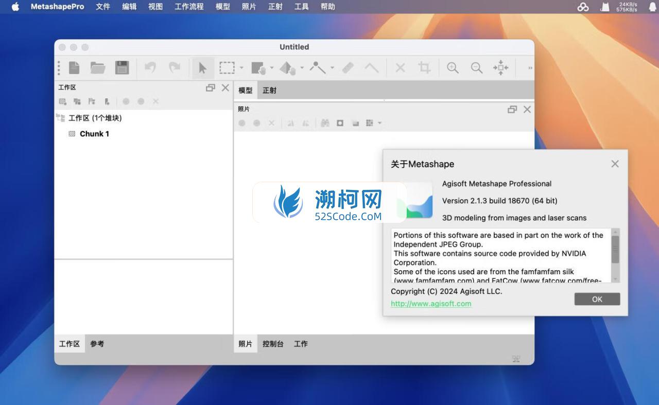Click the cat icon in the macOS menu bar
659x405 pixels.
[x=605, y=7]
